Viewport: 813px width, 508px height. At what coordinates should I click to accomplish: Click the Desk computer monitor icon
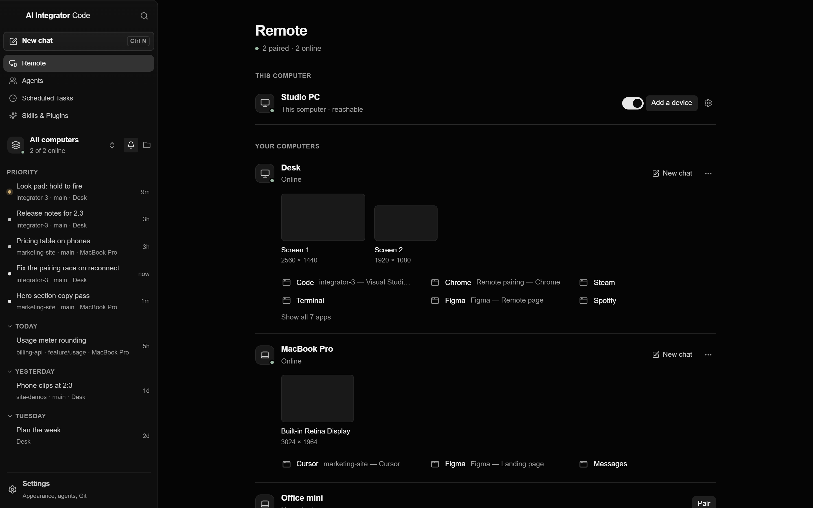[x=265, y=173]
